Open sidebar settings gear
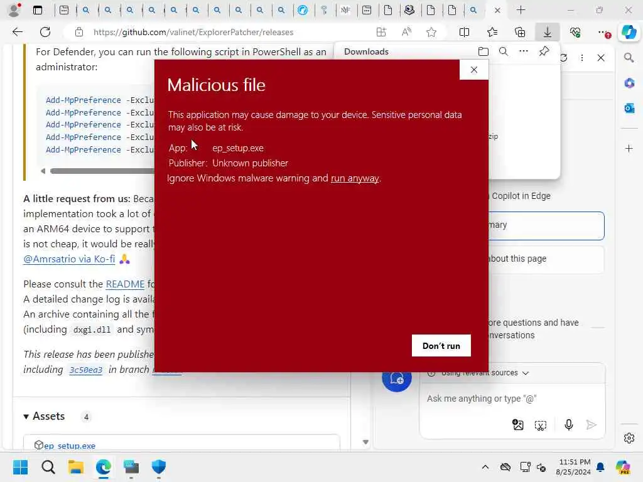This screenshot has width=643, height=482. 629,438
